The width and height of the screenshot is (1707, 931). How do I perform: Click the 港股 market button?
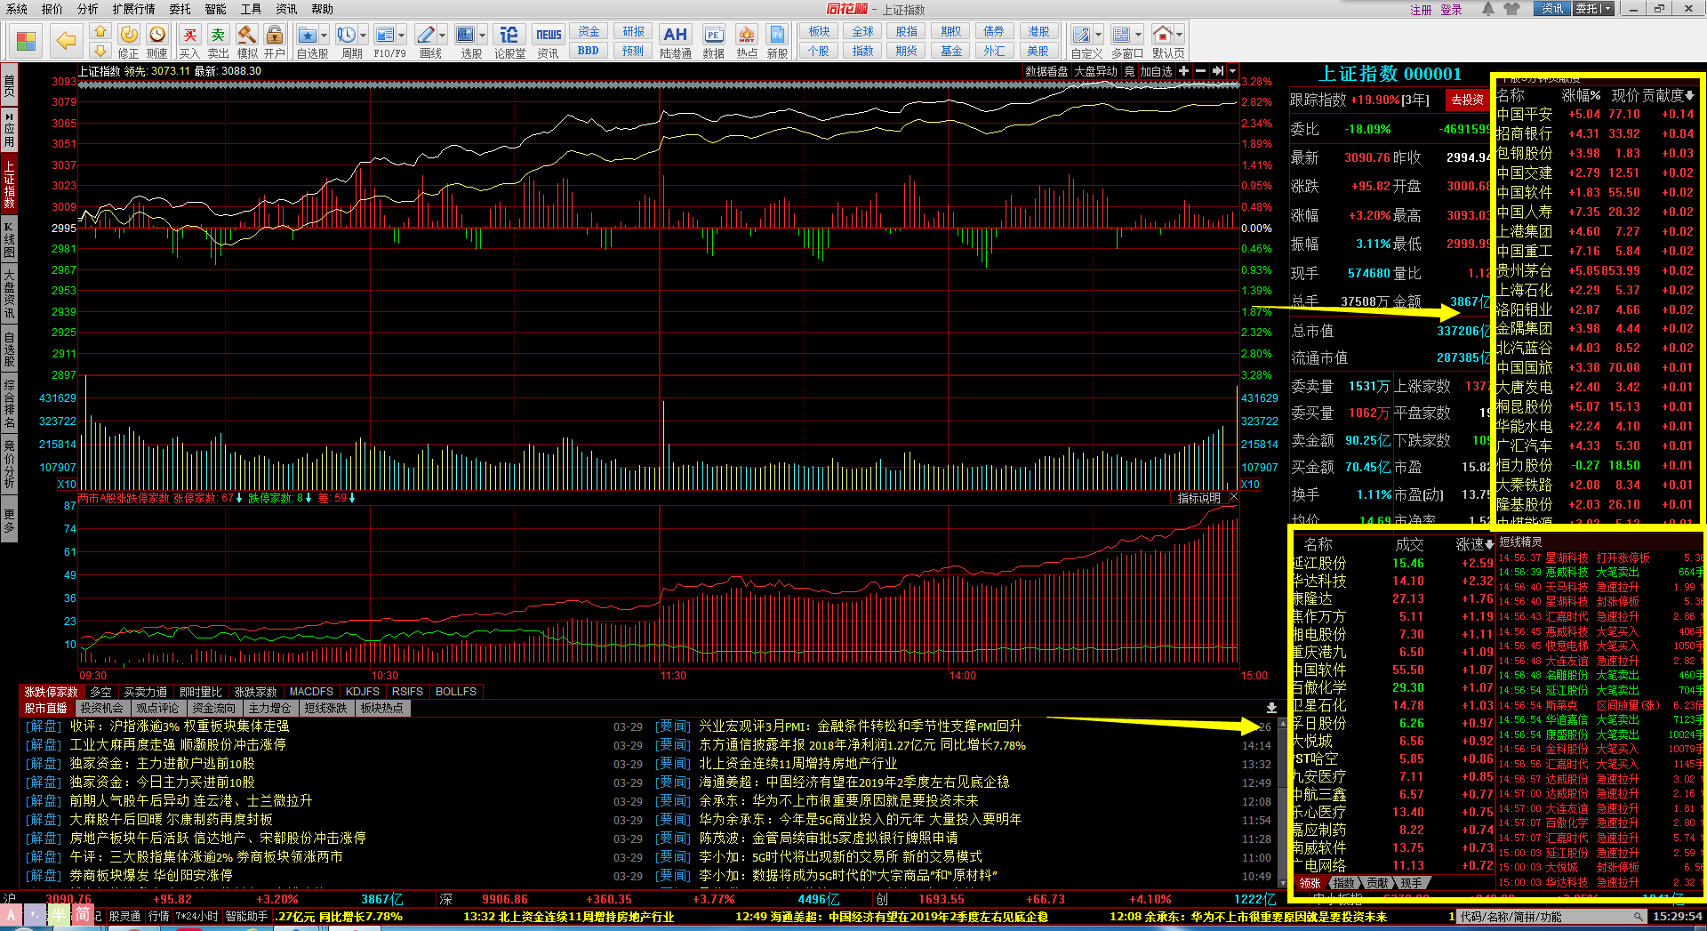(x=1038, y=31)
